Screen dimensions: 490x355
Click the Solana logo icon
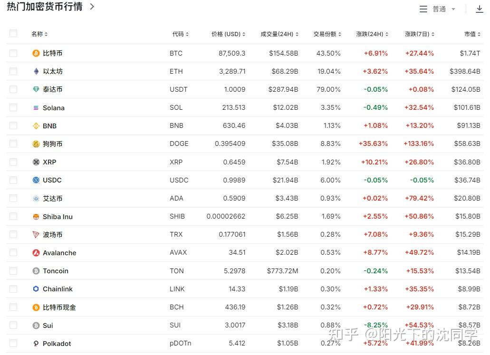(36, 108)
